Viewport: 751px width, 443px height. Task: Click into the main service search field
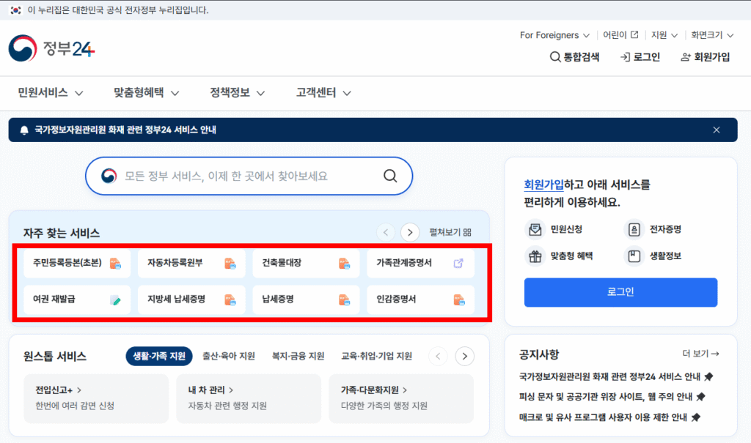coord(249,176)
